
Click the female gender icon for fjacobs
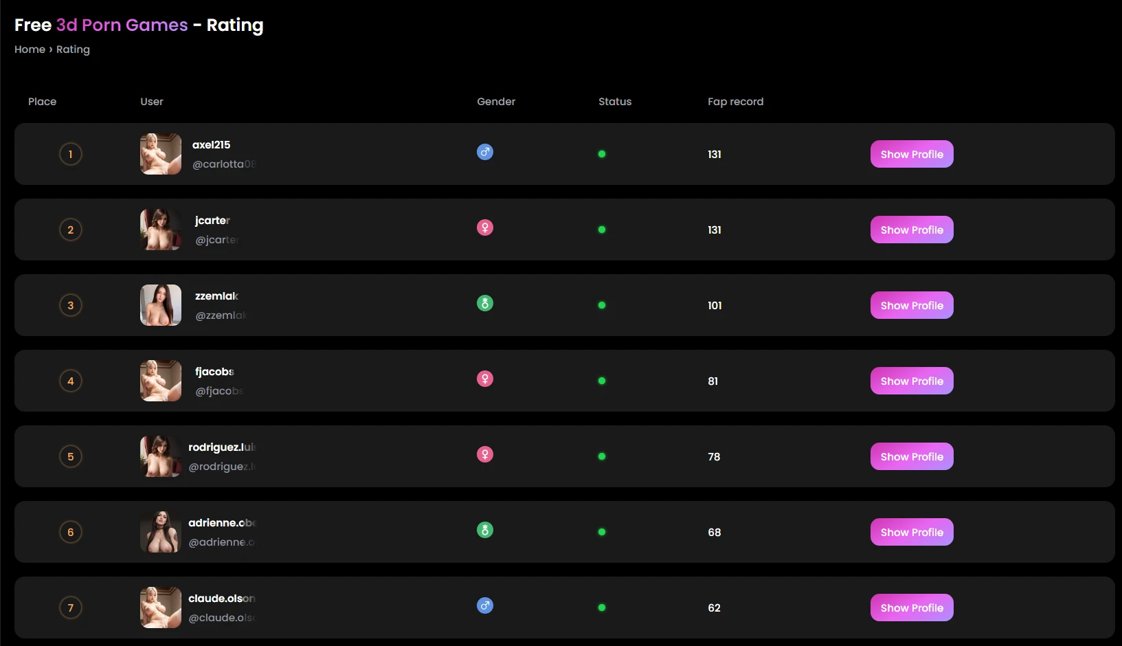[485, 379]
